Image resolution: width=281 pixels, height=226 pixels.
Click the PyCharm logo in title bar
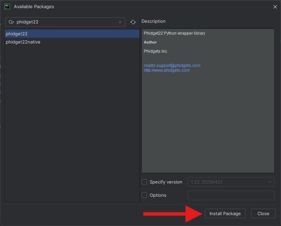pyautogui.click(x=7, y=6)
